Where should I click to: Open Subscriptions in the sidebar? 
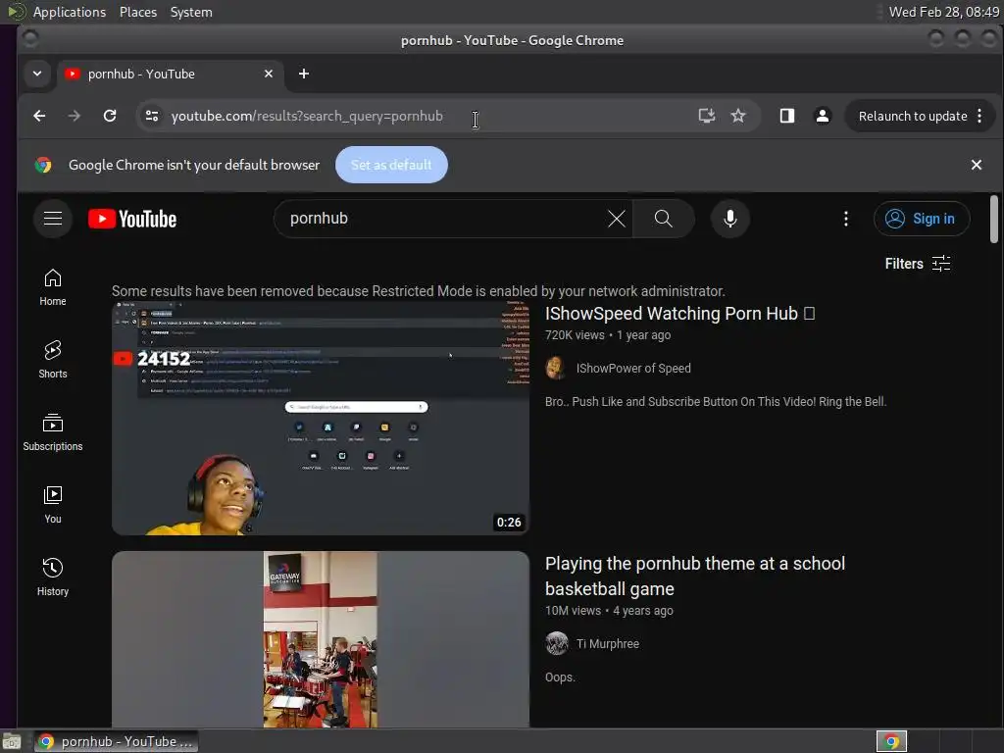pos(53,432)
